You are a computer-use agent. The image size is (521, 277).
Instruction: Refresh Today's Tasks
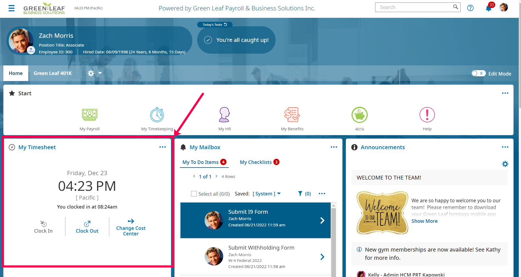tap(225, 24)
